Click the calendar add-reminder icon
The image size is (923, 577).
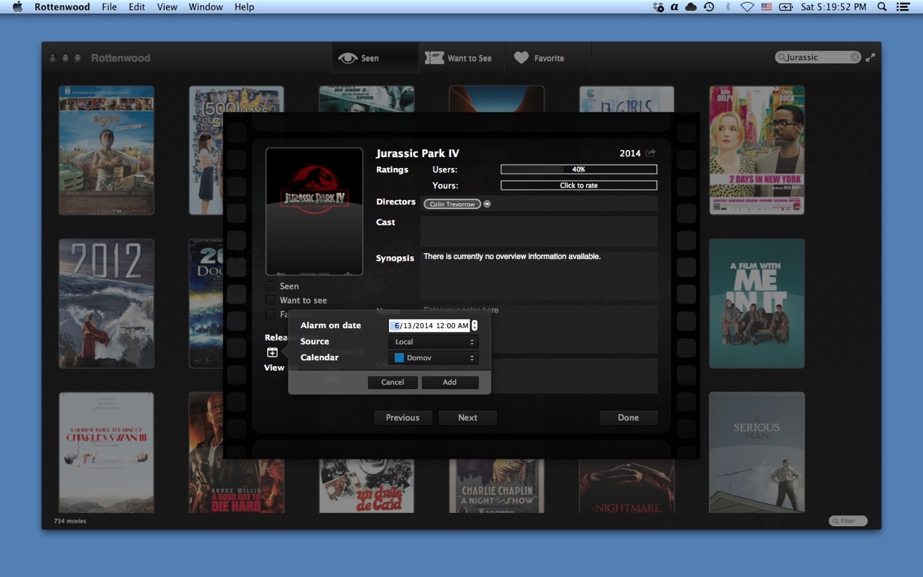point(272,352)
